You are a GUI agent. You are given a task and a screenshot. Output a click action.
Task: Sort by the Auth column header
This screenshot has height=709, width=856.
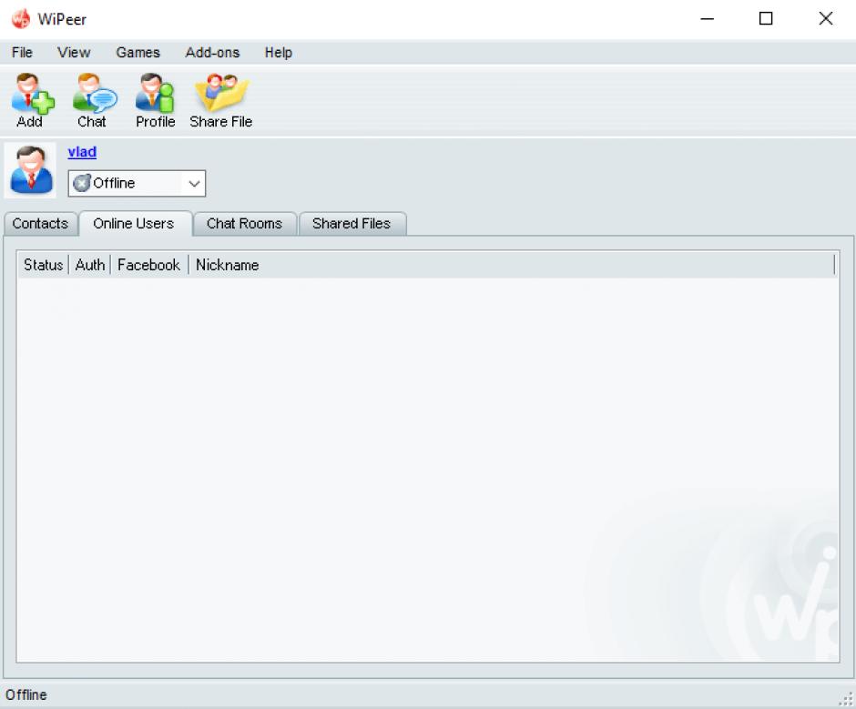(x=90, y=265)
